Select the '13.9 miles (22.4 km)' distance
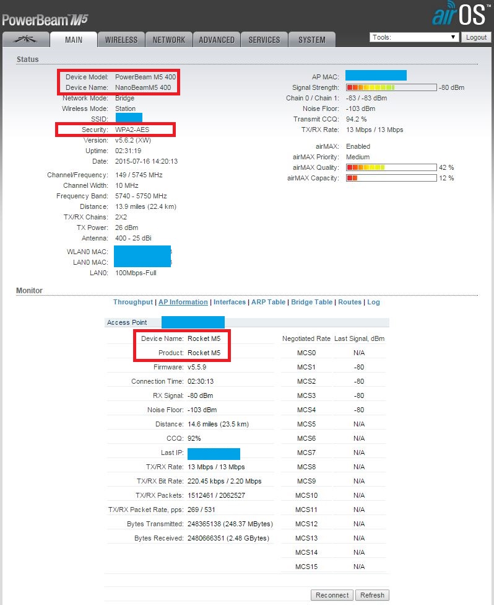Viewport: 494px width, 605px height. point(145,206)
